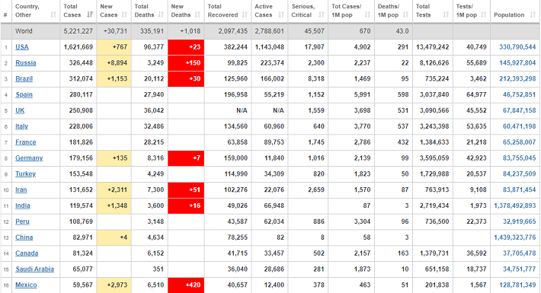This screenshot has width=541, height=293.
Task: Select World total deaths 335,191
Action: click(x=152, y=31)
